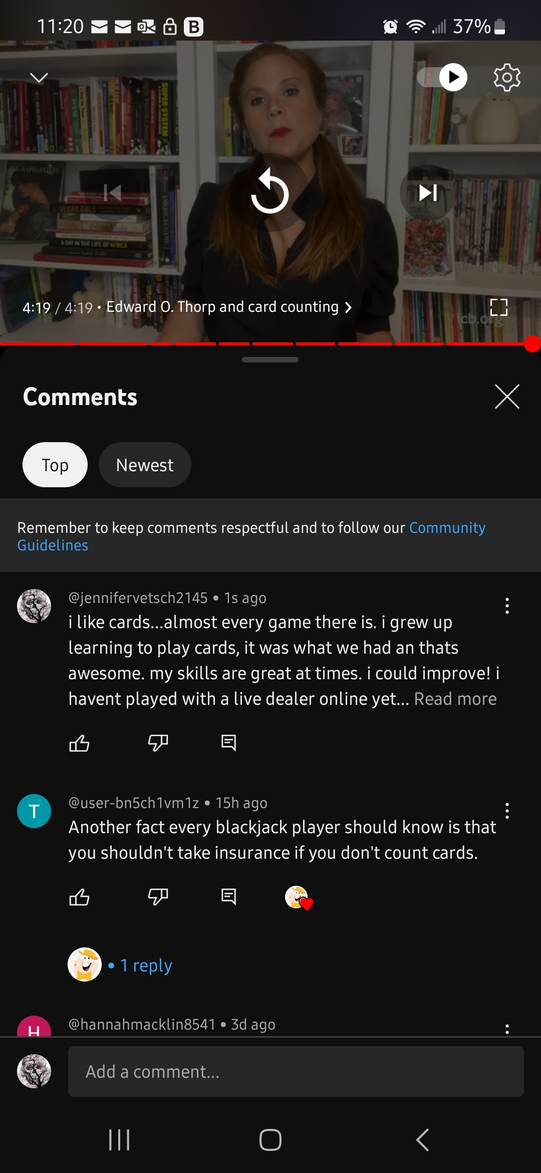Sort comments by Top
Viewport: 541px width, 1173px height.
[55, 465]
